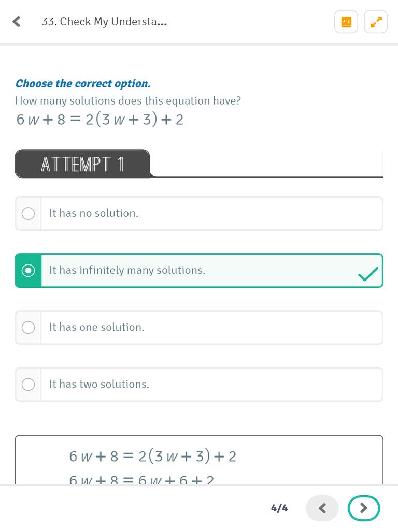Open the A-Z glossary icon
Screen dimensions: 398x530
tap(346, 22)
